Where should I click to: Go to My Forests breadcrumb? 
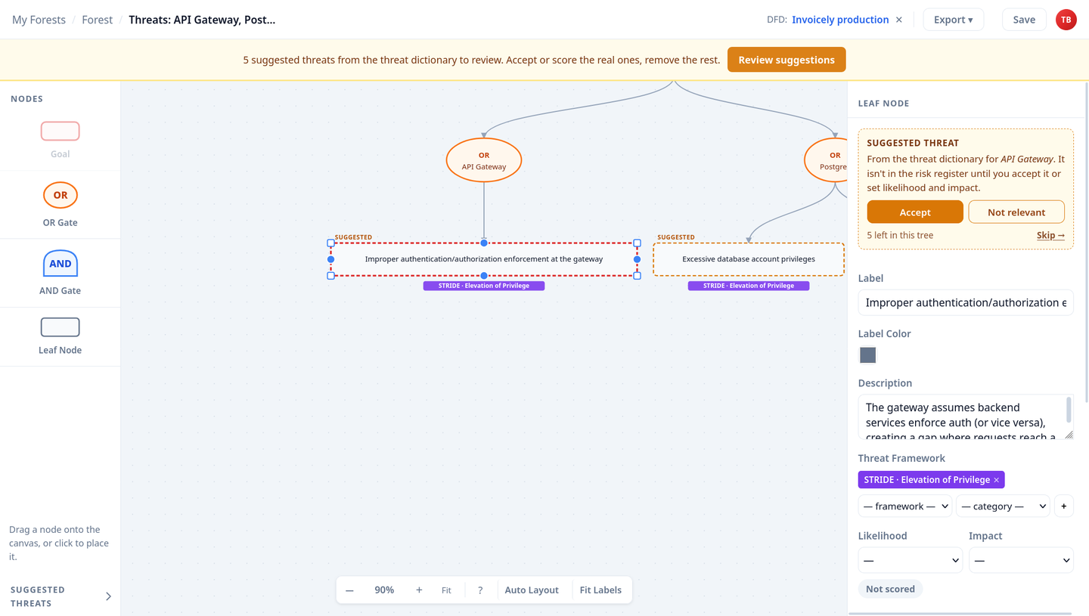pyautogui.click(x=39, y=20)
